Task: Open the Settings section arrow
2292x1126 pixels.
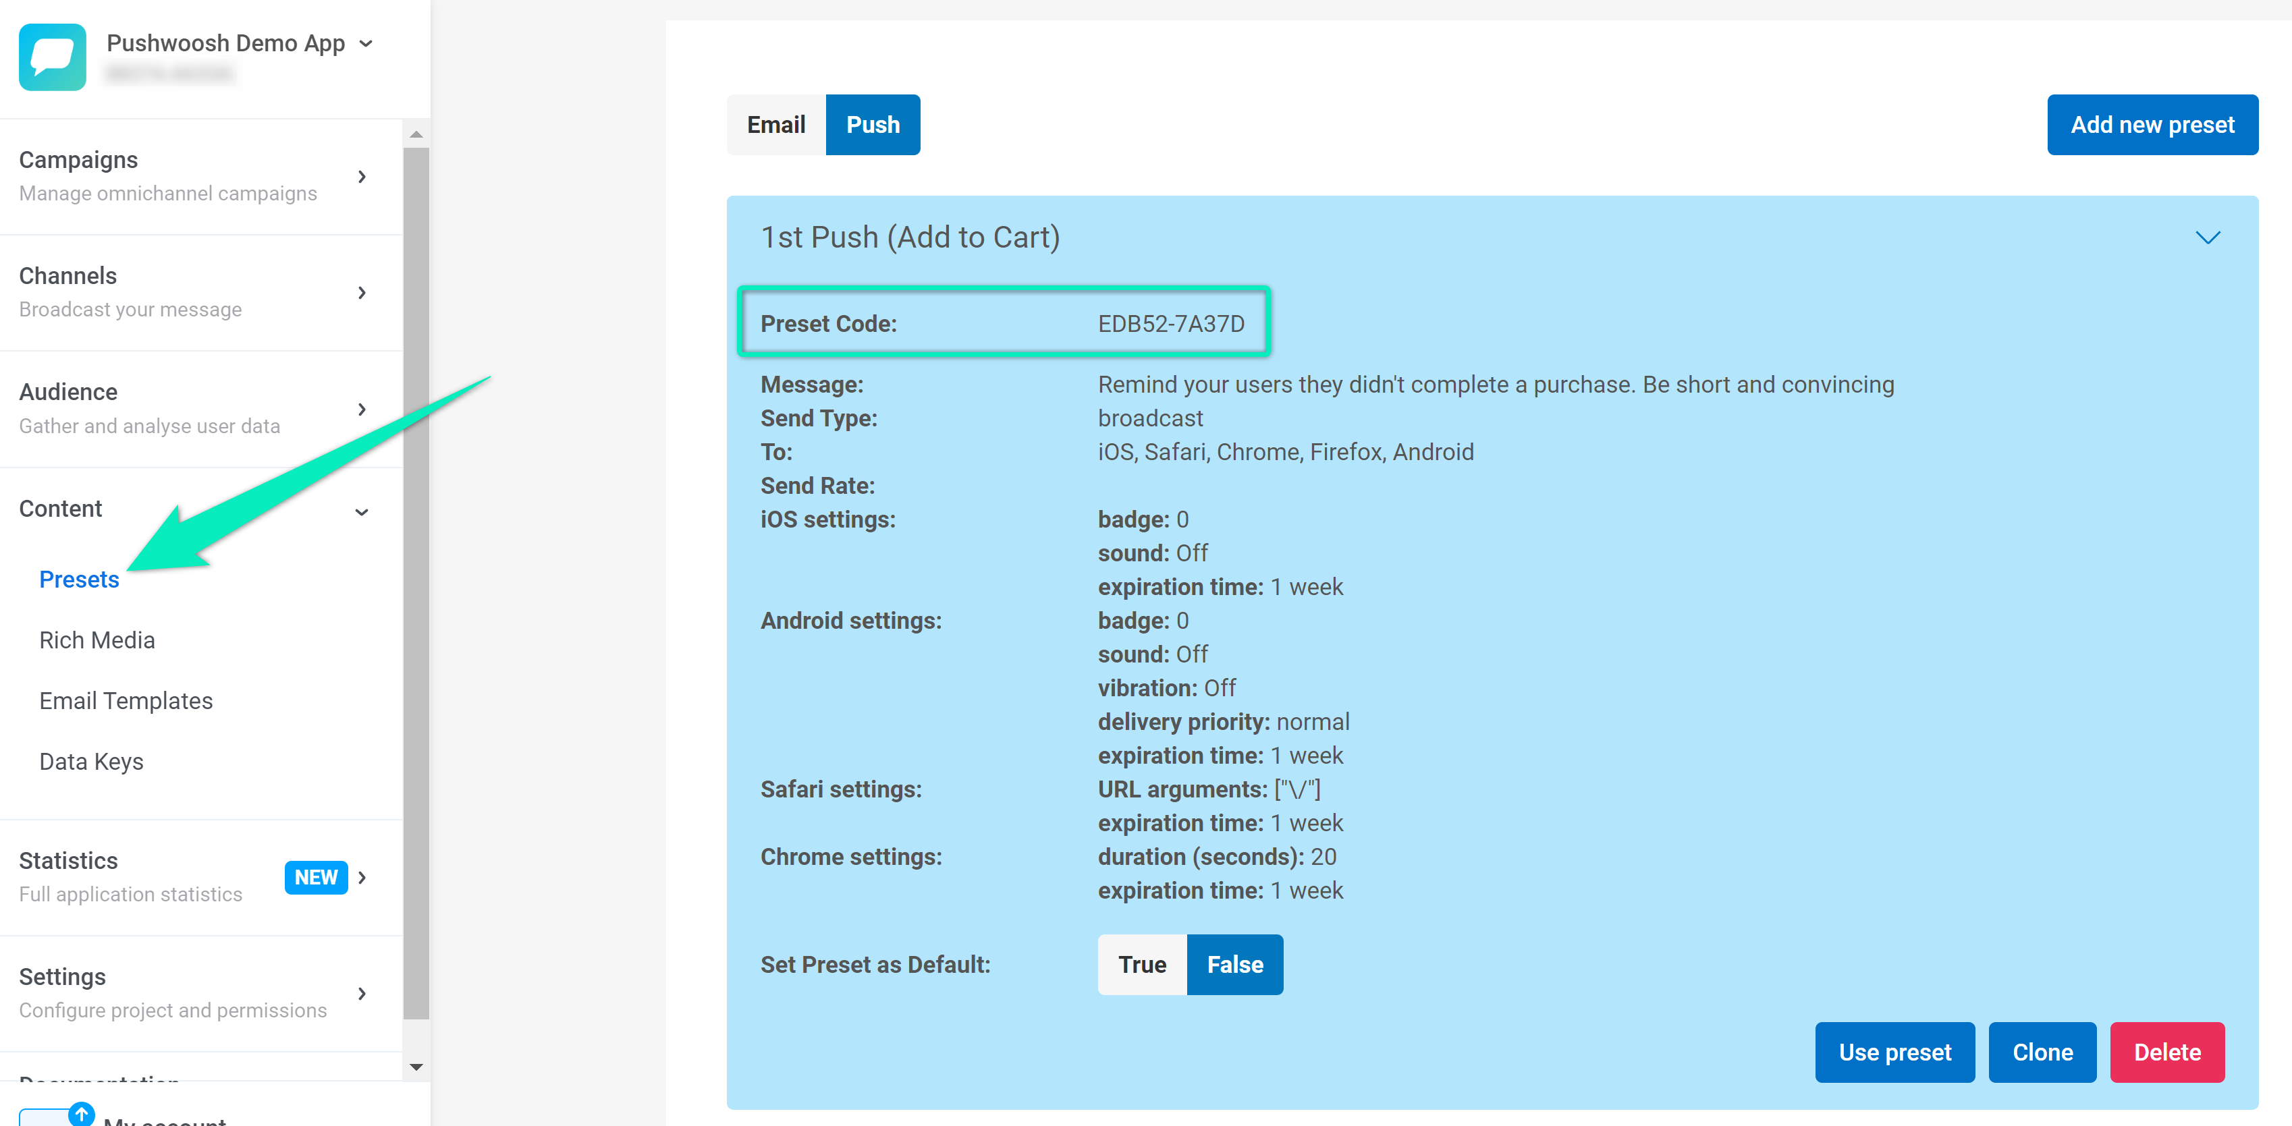Action: tap(362, 994)
